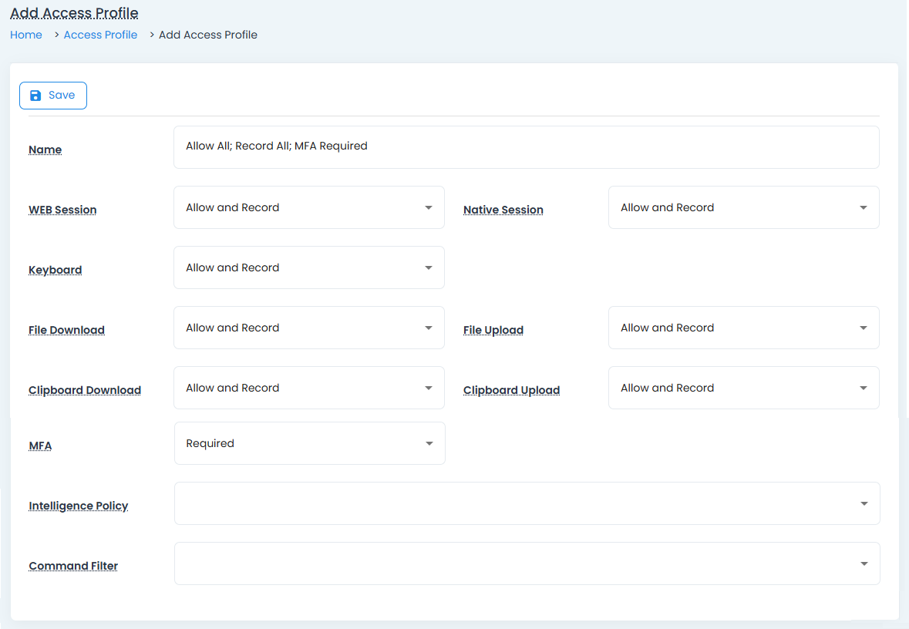This screenshot has height=629, width=909.
Task: Click the Add Access Profile page title
Action: click(74, 13)
